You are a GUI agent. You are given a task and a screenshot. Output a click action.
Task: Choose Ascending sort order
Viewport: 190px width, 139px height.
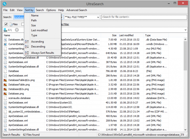(x=43, y=42)
